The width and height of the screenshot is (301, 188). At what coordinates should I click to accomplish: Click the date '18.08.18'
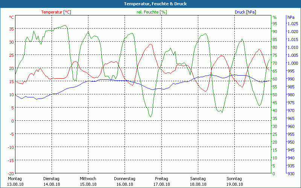pyautogui.click(x=198, y=184)
